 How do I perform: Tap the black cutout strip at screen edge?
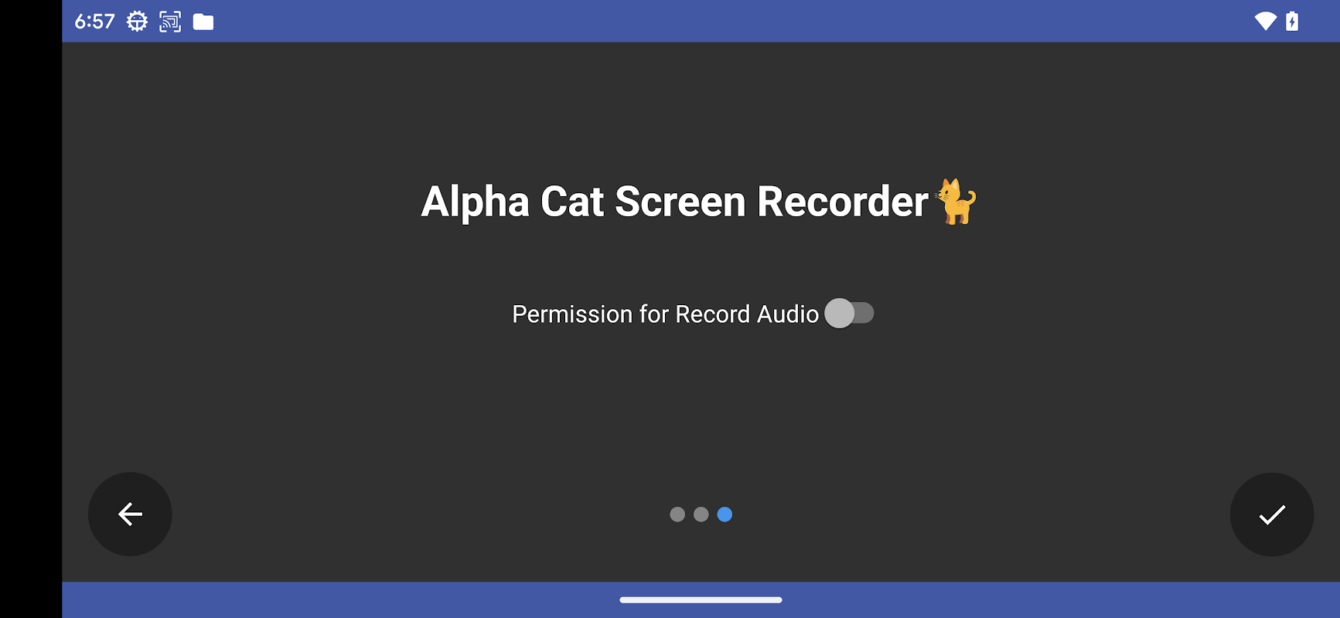[x=31, y=309]
